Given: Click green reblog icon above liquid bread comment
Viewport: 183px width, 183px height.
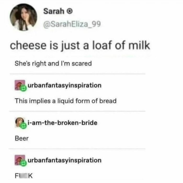Looking at the screenshot, I should [23, 88].
